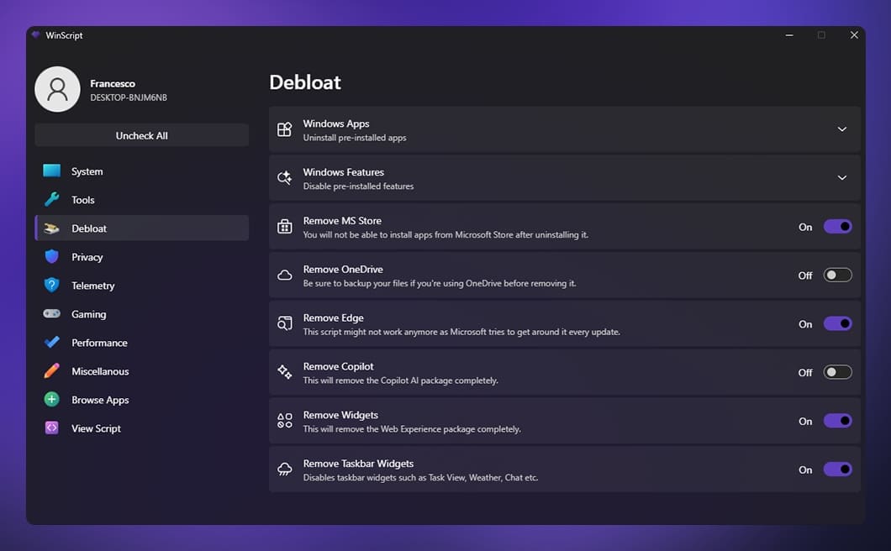891x551 pixels.
Task: Expand the Windows Apps chevron
Action: pyautogui.click(x=842, y=129)
